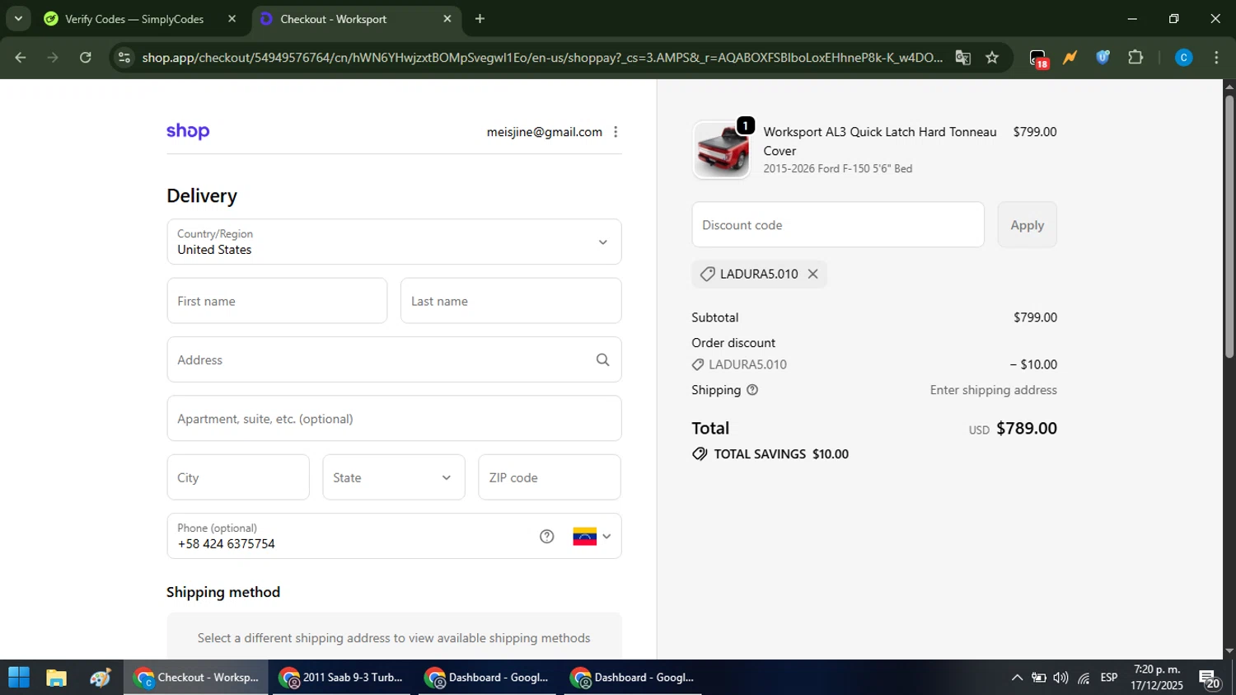1236x695 pixels.
Task: Click the extension icon with 18 badge
Action: click(x=1038, y=59)
